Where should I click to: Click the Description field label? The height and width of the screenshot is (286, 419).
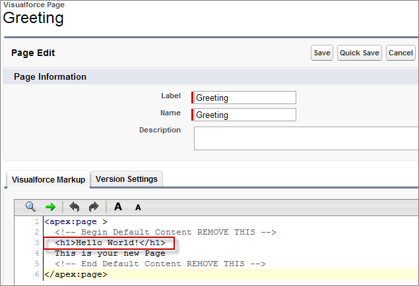pyautogui.click(x=160, y=130)
